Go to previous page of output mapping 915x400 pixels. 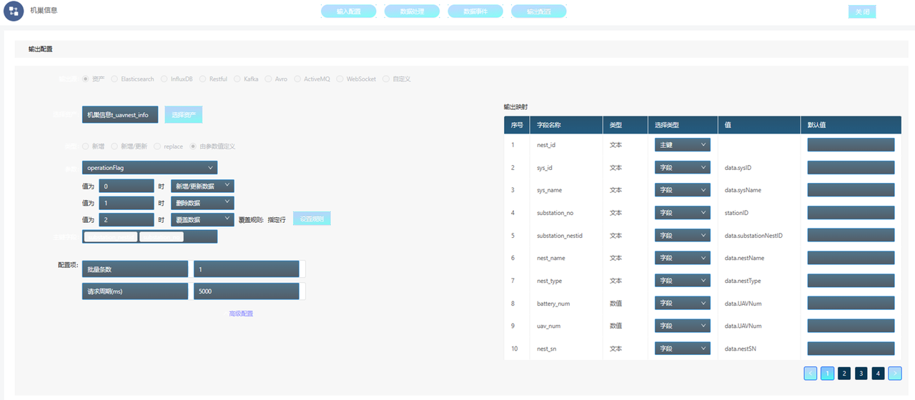pyautogui.click(x=811, y=373)
